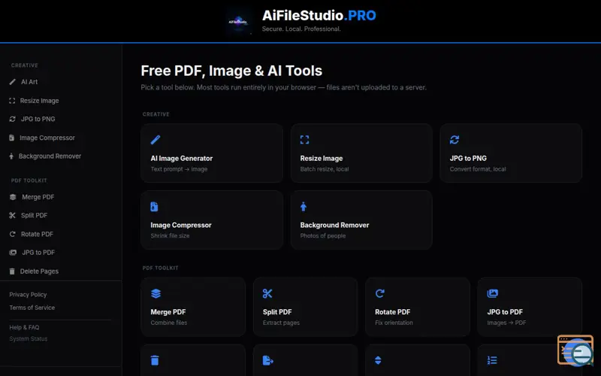
Task: Open the Split PDF card title
Action: click(277, 312)
